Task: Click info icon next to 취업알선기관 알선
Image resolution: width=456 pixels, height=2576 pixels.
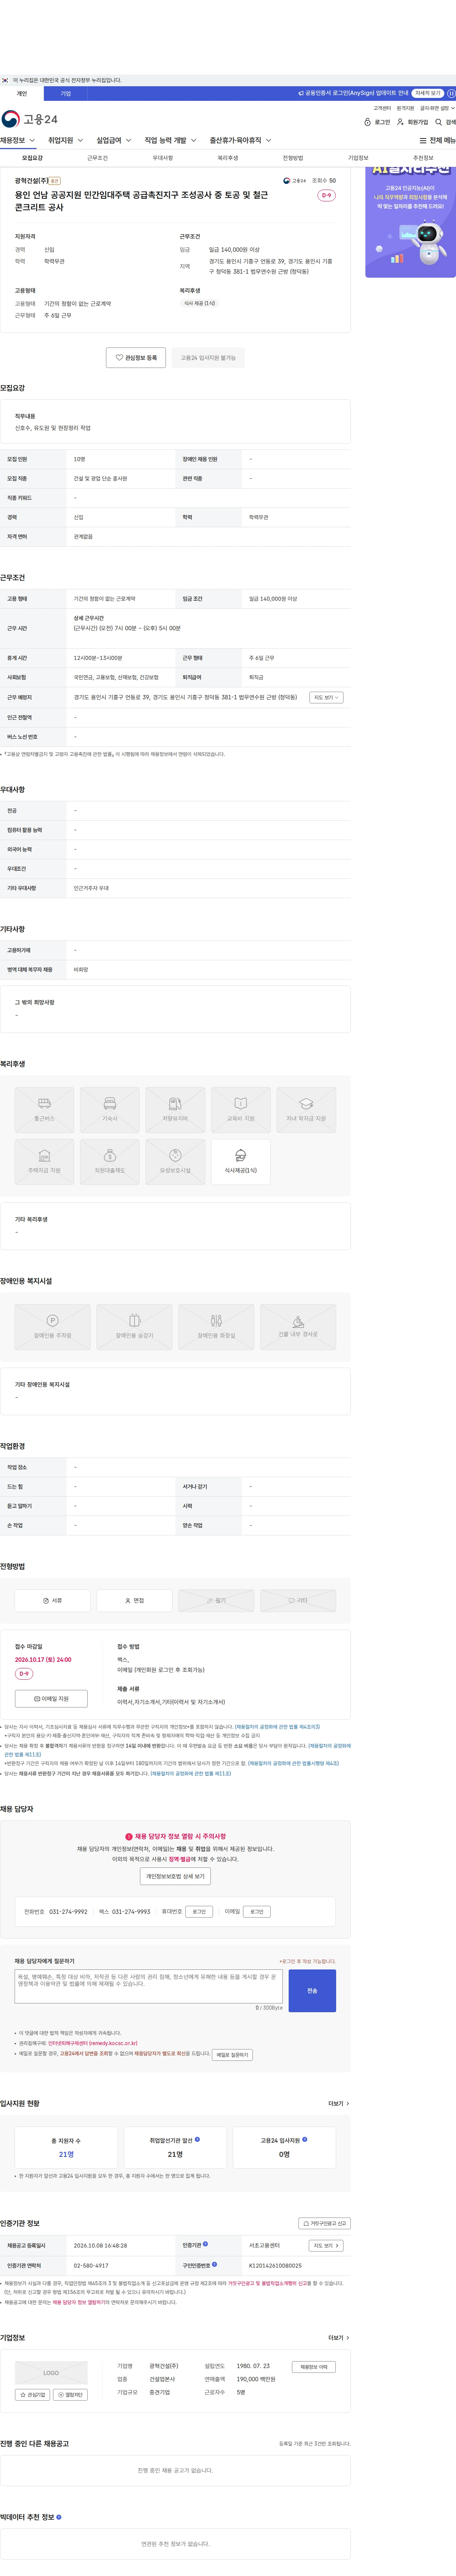Action: point(197,2139)
